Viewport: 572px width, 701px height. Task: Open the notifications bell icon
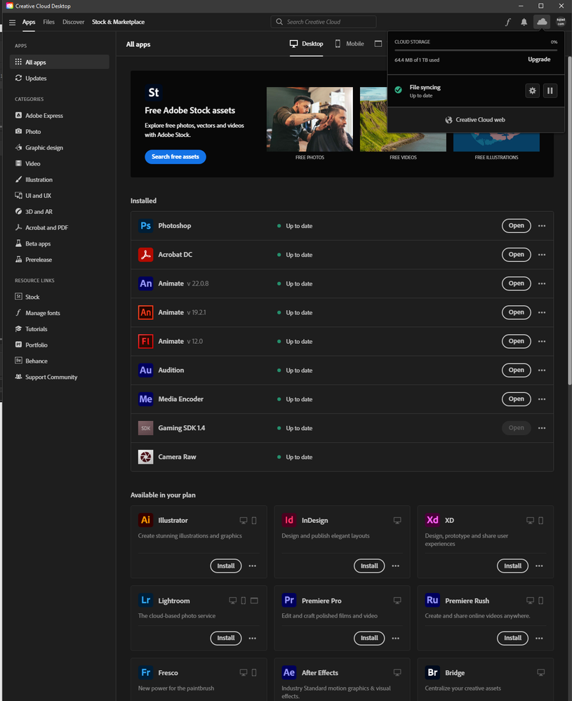click(524, 22)
